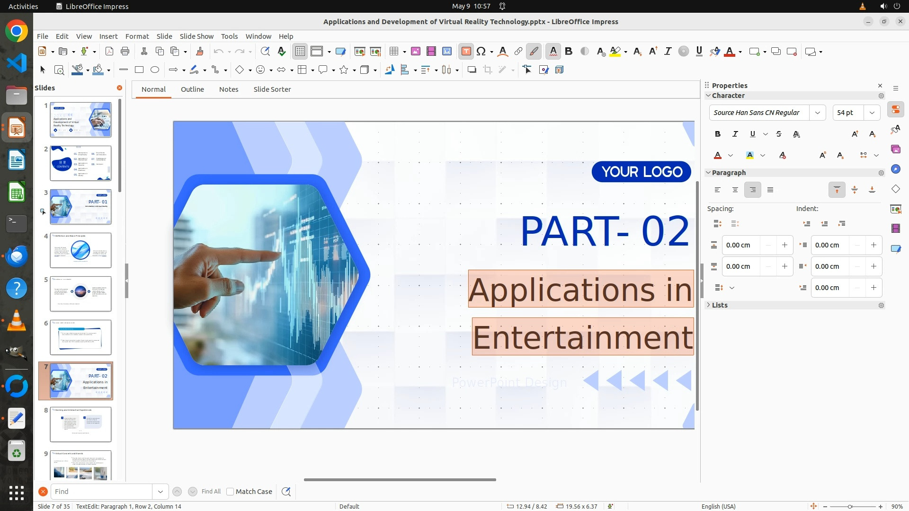Image resolution: width=909 pixels, height=511 pixels.
Task: Open the Gallery sidebar deck icon
Action: (895, 150)
